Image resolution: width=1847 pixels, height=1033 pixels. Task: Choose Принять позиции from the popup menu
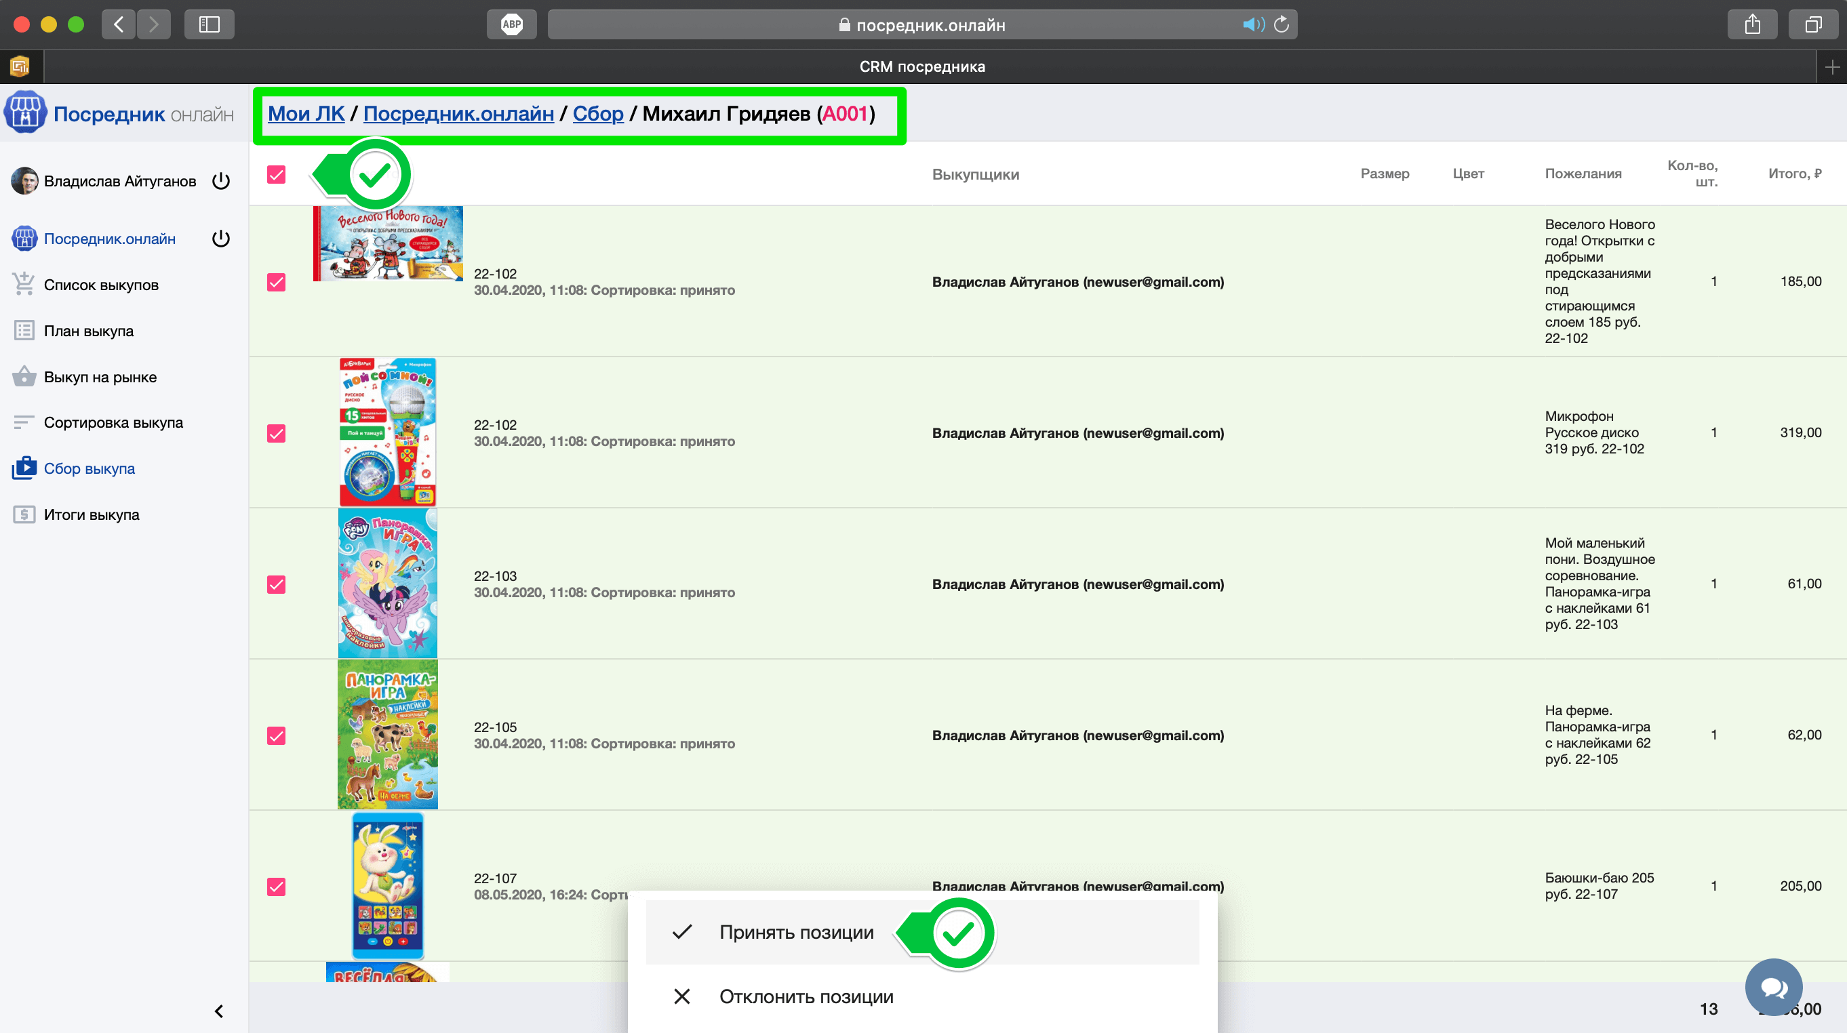(796, 932)
